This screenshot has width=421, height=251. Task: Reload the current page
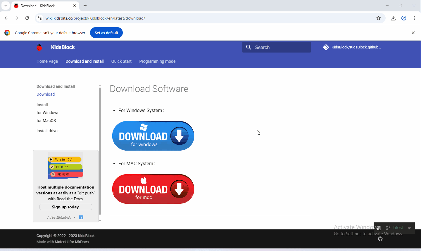click(27, 18)
